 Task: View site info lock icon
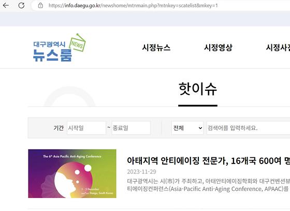click(x=40, y=6)
